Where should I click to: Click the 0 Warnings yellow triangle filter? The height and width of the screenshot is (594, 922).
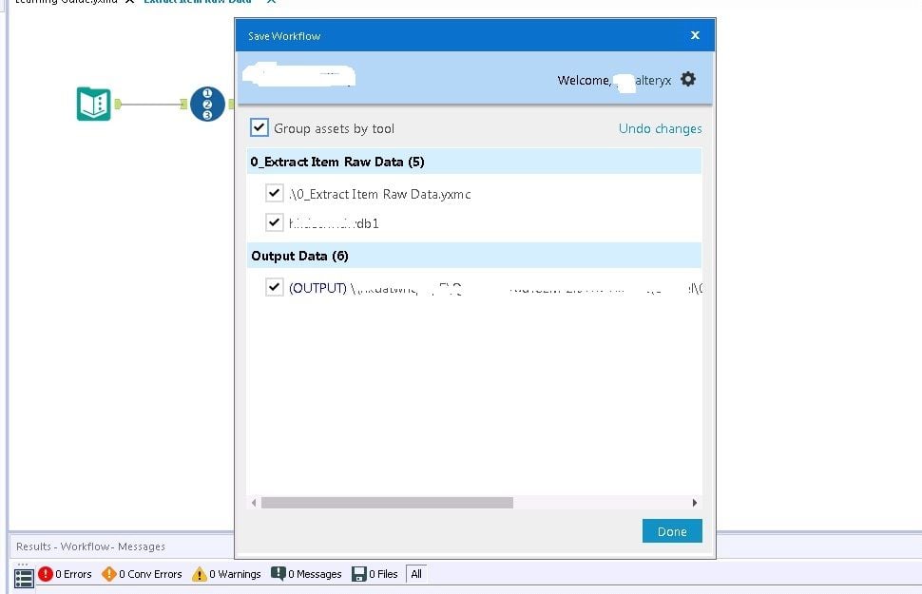(200, 574)
